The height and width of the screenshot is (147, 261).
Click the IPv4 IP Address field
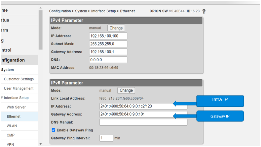[108, 36]
